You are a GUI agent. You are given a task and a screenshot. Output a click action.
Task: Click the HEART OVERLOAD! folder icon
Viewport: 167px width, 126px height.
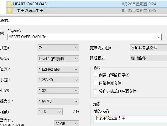pos(9,4)
